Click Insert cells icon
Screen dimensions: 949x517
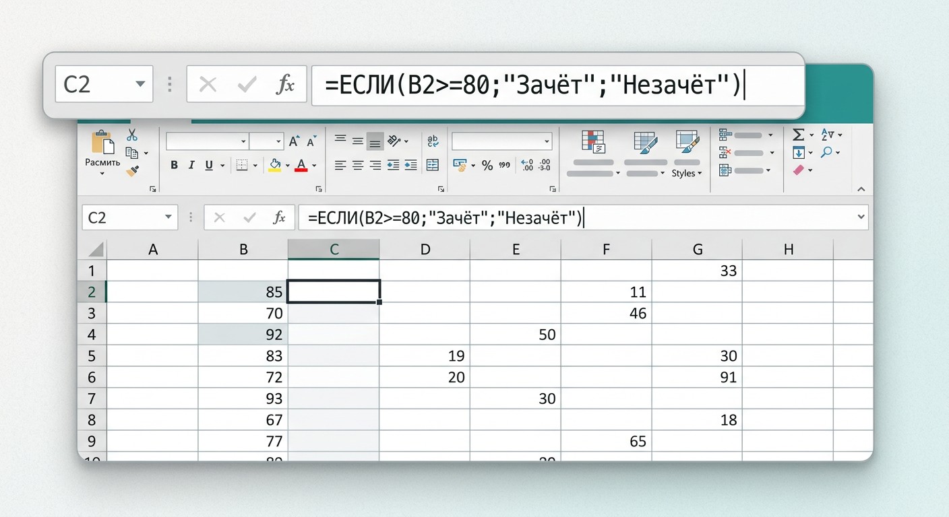point(725,135)
